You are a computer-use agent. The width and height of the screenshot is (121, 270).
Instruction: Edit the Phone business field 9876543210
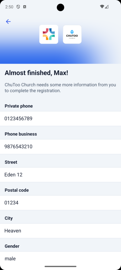coord(60,147)
